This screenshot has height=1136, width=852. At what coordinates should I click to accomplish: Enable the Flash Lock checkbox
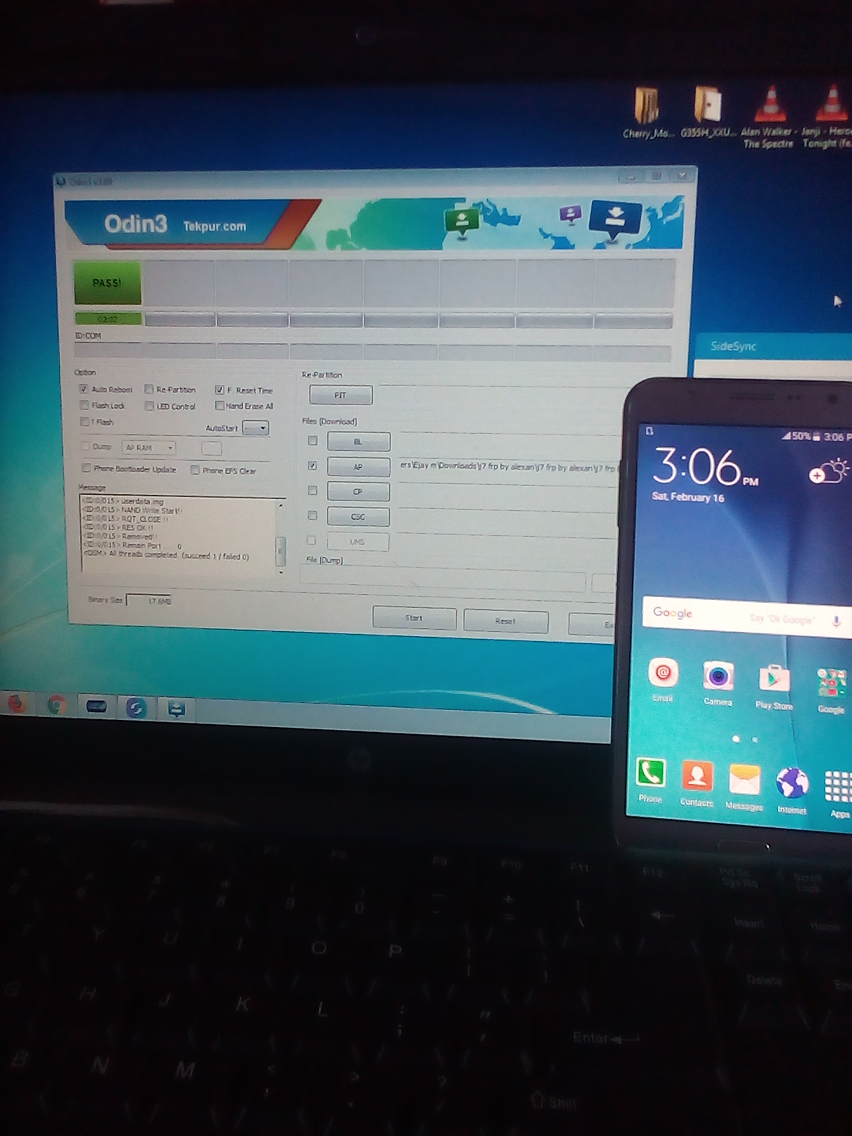click(x=84, y=405)
